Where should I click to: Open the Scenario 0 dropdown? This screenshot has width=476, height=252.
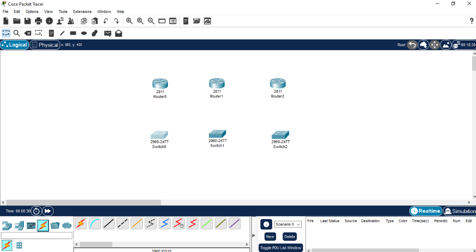[287, 224]
